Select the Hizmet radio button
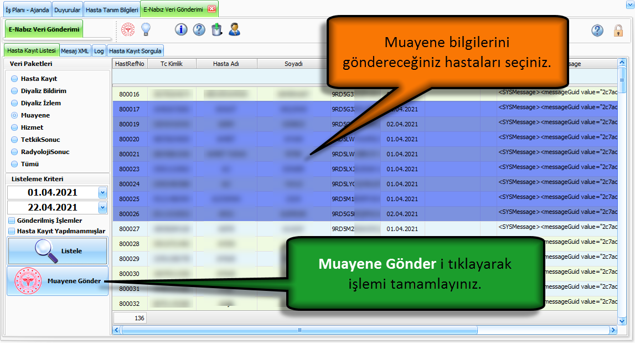 (x=14, y=127)
